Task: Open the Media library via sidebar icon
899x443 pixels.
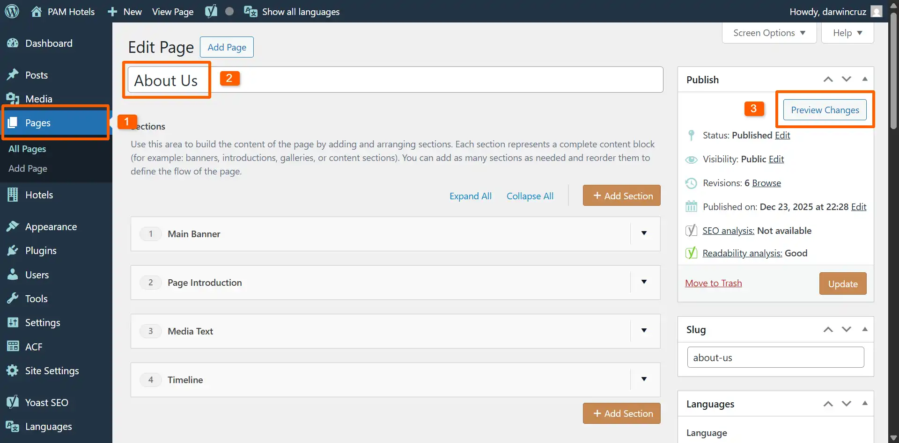Action: (x=13, y=98)
